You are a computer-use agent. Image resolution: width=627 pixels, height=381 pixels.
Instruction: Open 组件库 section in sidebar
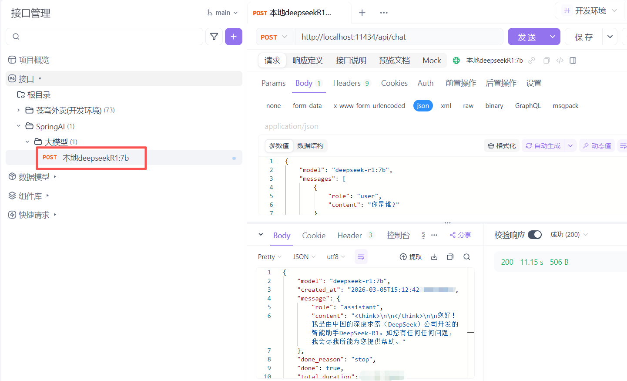coord(29,196)
